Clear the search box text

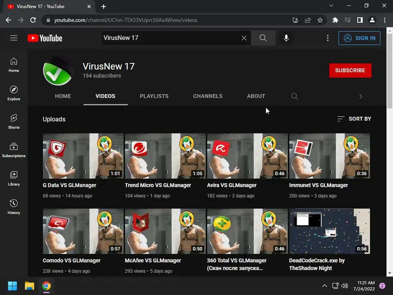click(244, 38)
